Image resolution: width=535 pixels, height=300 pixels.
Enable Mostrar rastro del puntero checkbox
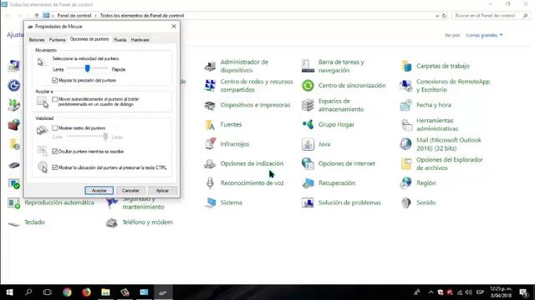tap(55, 127)
